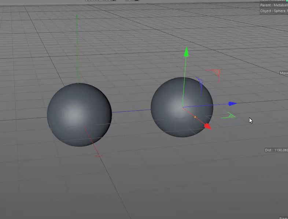
Task: Click the Move tool label at right edge
Action: pos(284,73)
